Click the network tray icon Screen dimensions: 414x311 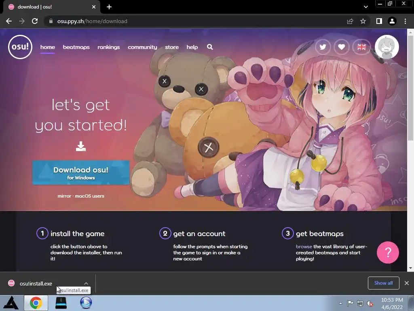pyautogui.click(x=360, y=303)
